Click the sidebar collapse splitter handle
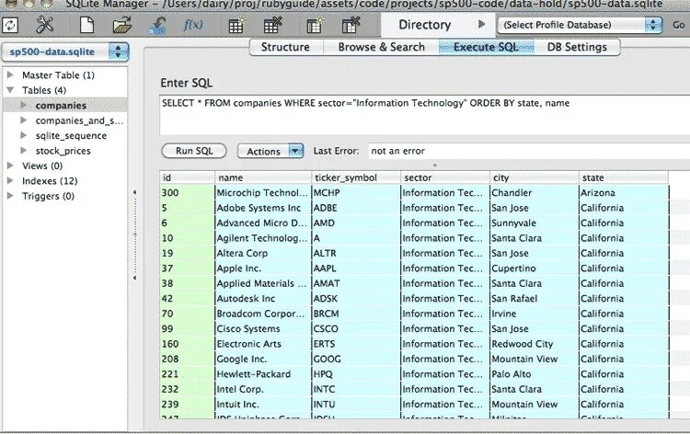Viewport: 690px width, 434px height. click(134, 234)
